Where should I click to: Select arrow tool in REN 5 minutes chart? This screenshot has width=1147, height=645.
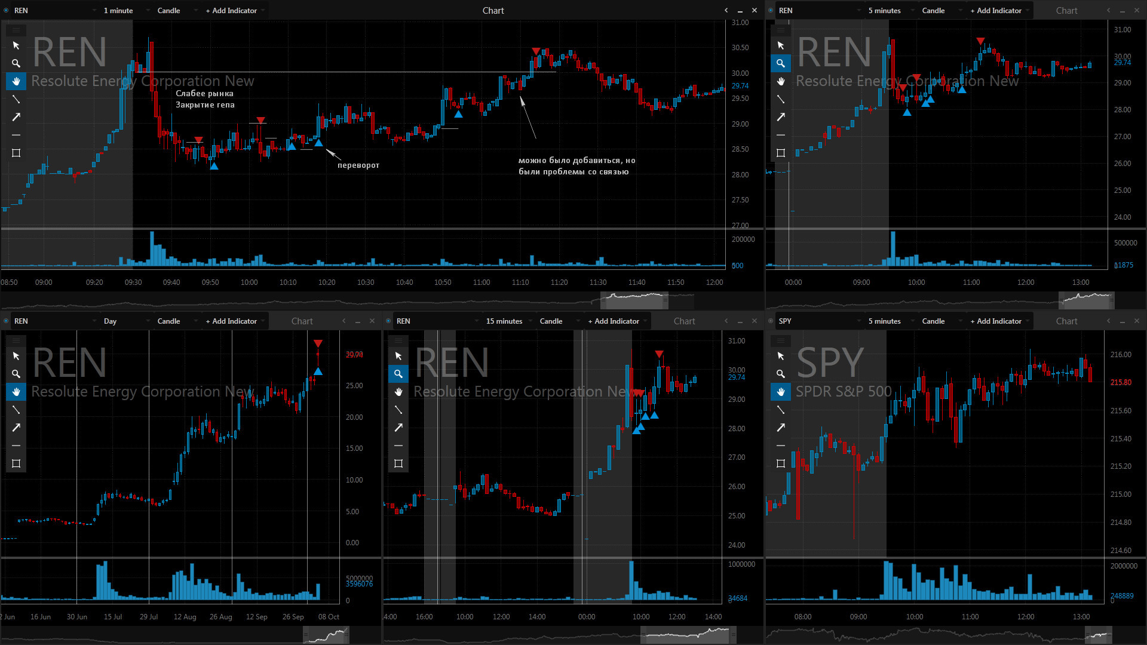tap(781, 117)
